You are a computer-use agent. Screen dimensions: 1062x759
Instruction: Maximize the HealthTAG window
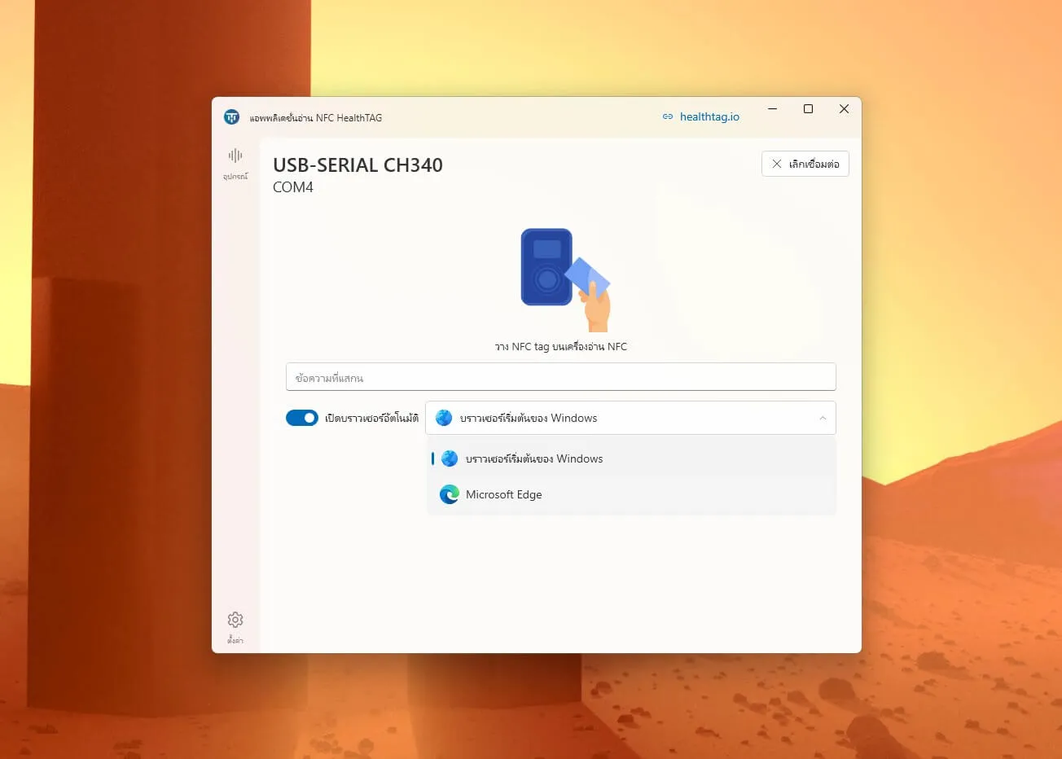tap(808, 109)
